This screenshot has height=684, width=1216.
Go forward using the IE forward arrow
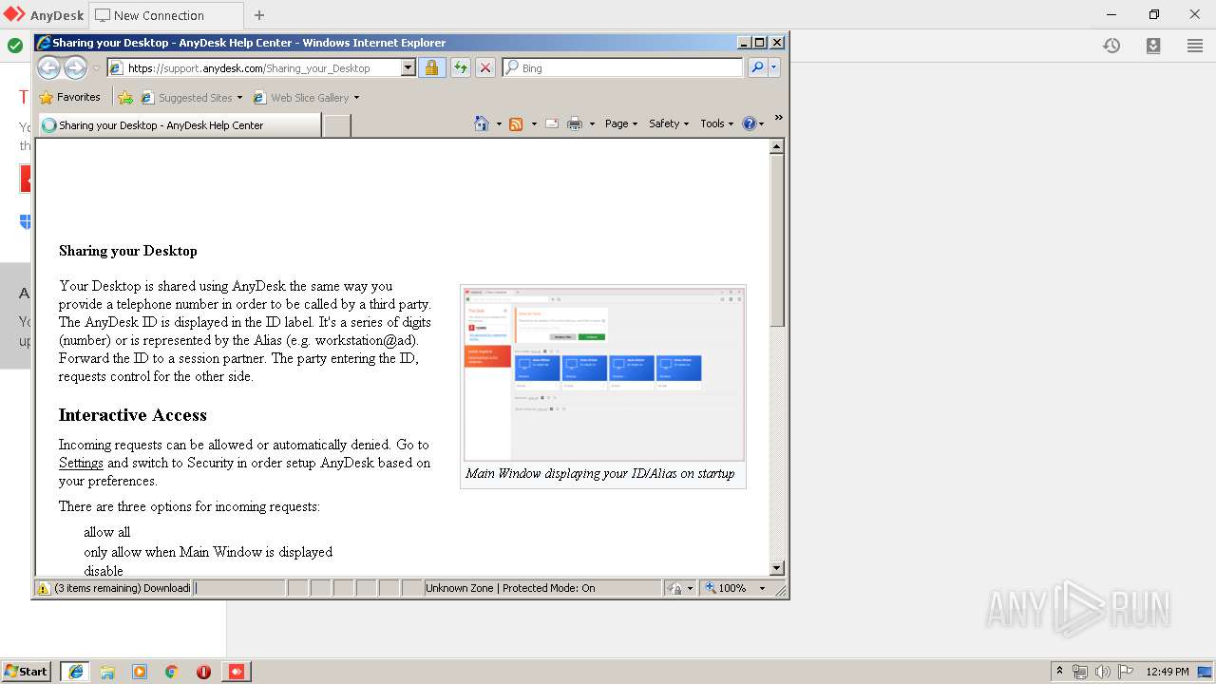75,67
